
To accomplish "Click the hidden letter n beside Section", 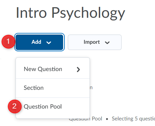I will (91, 88).
